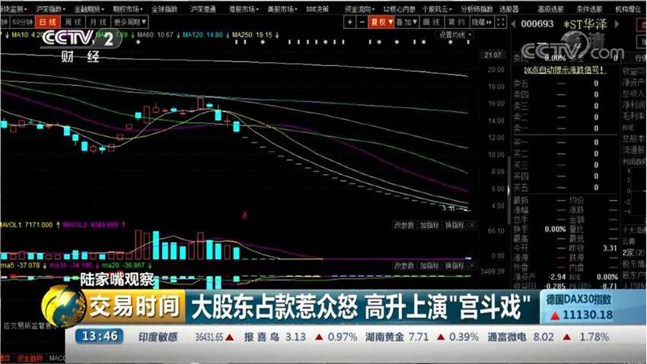The image size is (647, 364).
Task: Select the 日线 daily chart tab
Action: click(x=48, y=22)
